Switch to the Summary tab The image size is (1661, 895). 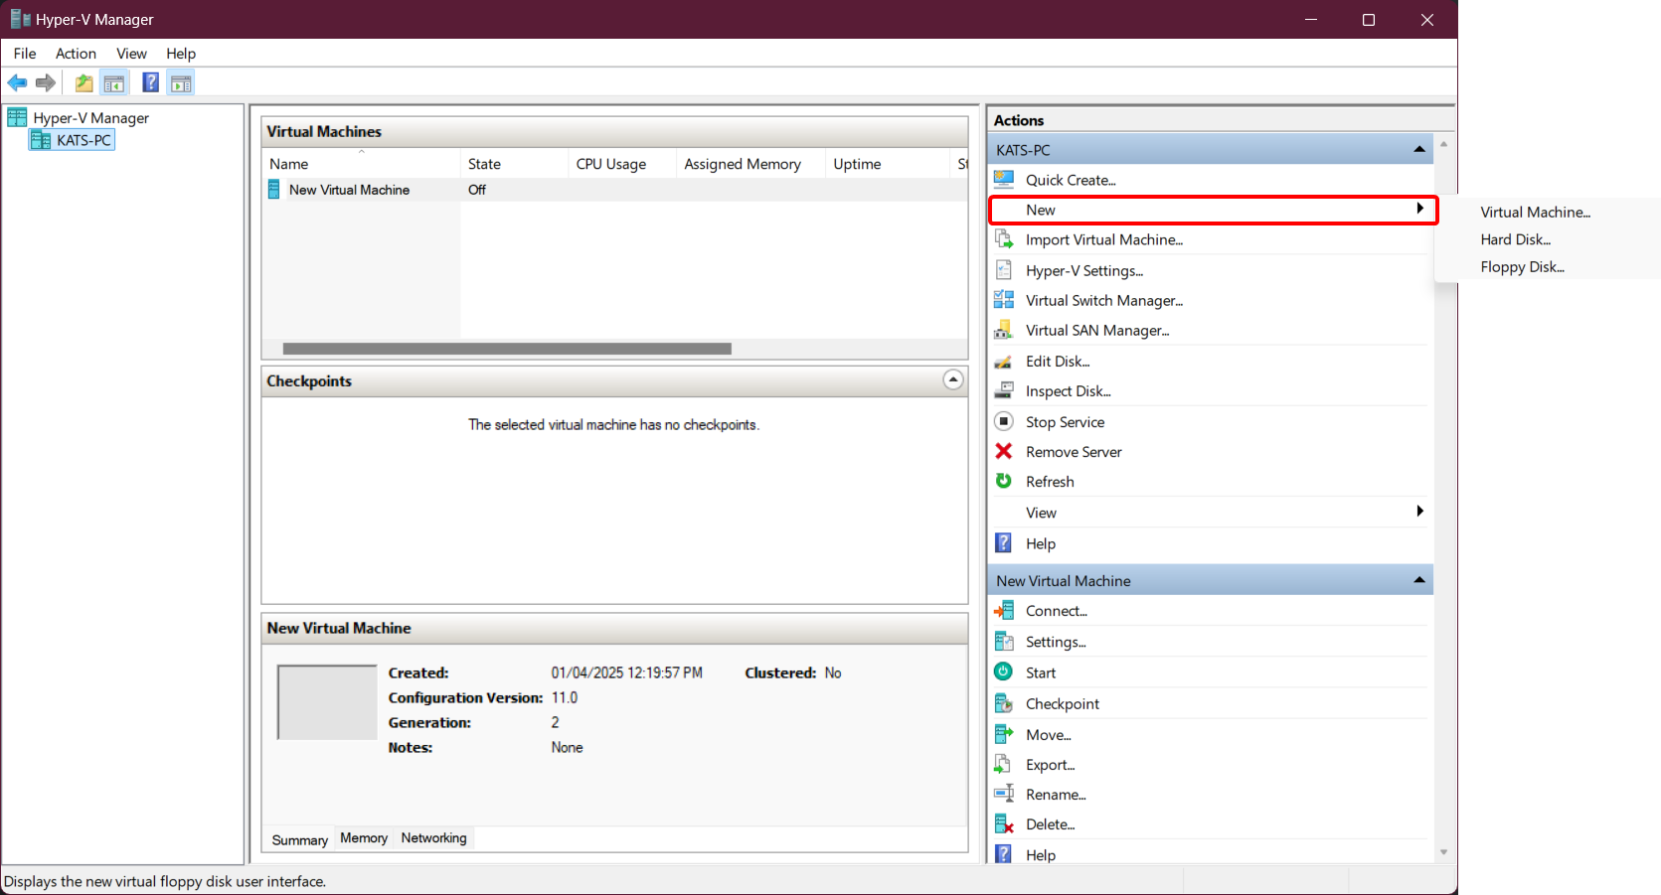pyautogui.click(x=299, y=839)
